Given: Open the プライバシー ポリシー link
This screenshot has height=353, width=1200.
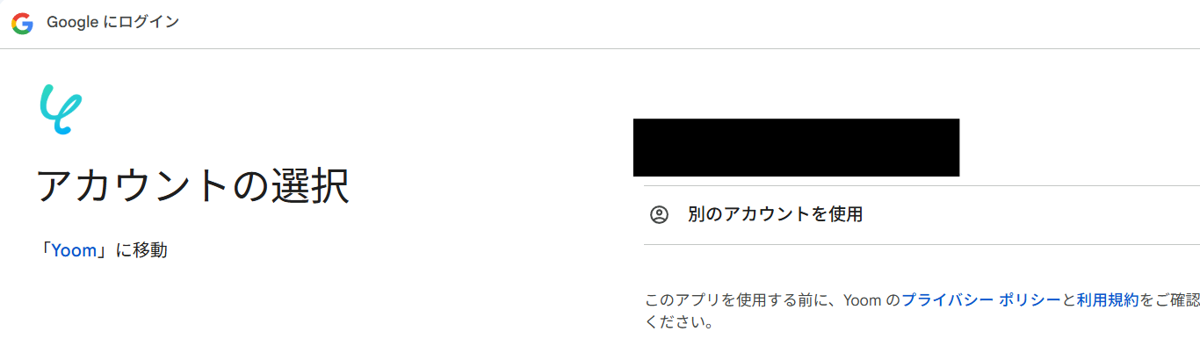Looking at the screenshot, I should pos(982,300).
